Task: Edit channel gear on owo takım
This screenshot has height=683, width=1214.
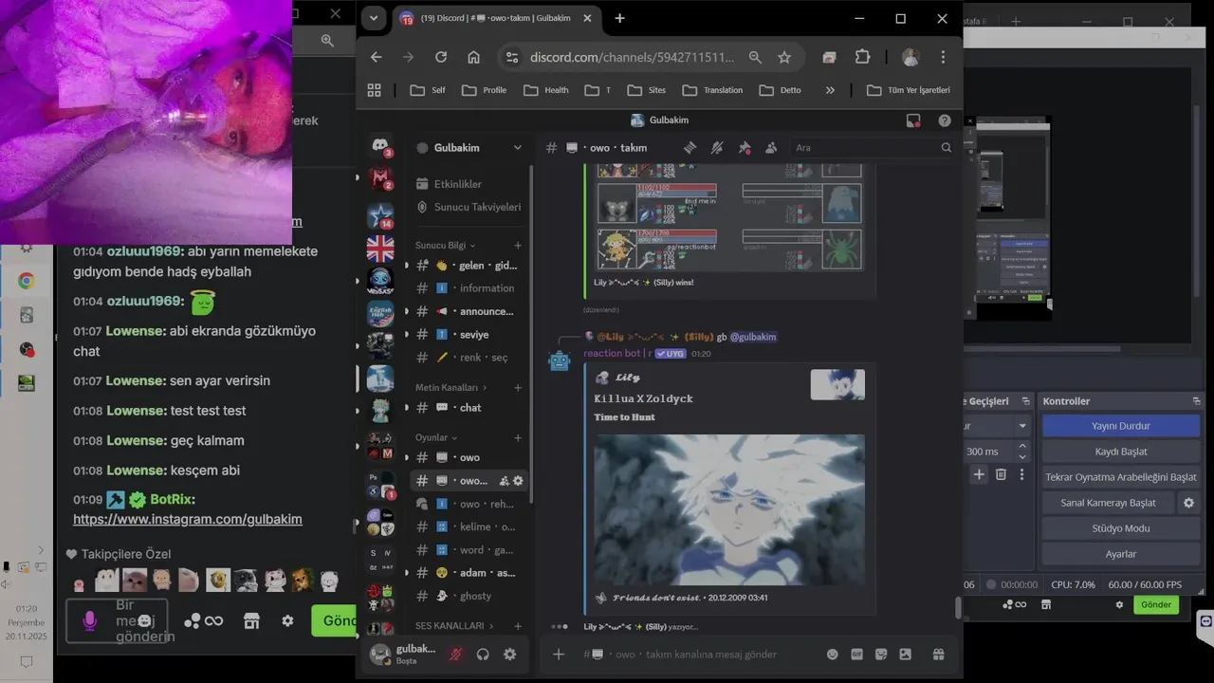Action: point(518,481)
